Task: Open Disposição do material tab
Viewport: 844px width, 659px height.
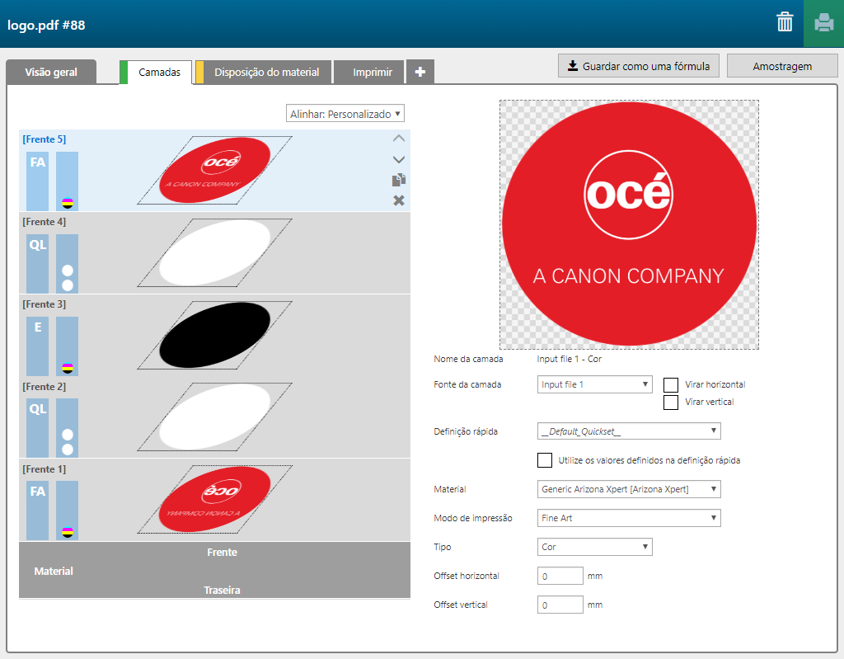Action: tap(263, 73)
